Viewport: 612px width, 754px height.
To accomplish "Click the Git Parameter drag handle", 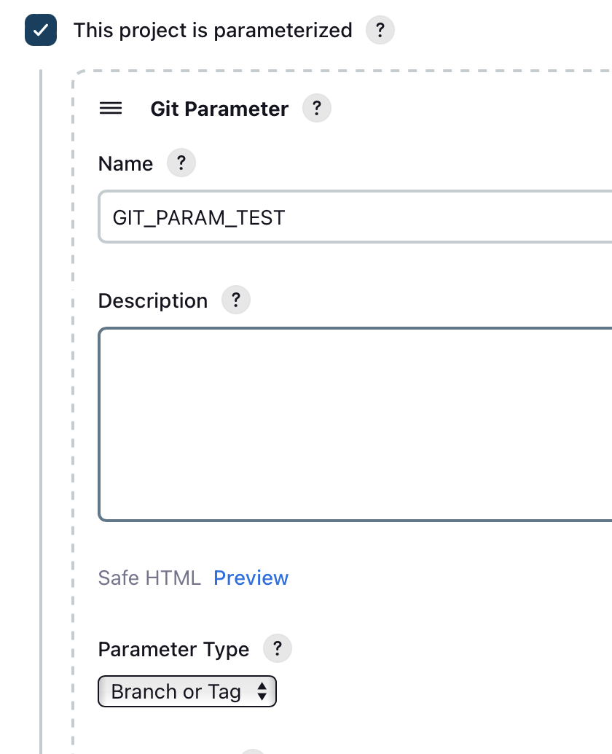I will 110,108.
